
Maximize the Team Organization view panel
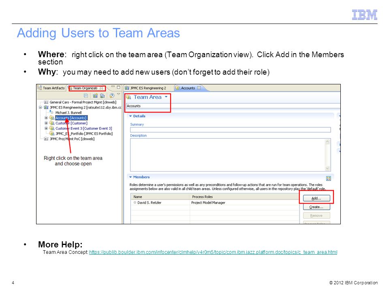click(x=118, y=87)
